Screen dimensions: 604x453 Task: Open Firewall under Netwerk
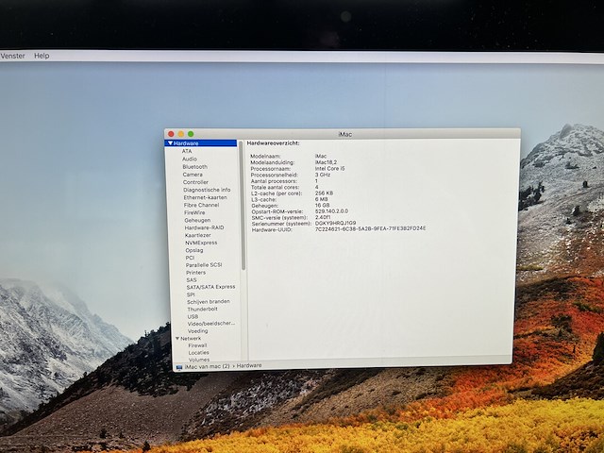(x=197, y=345)
